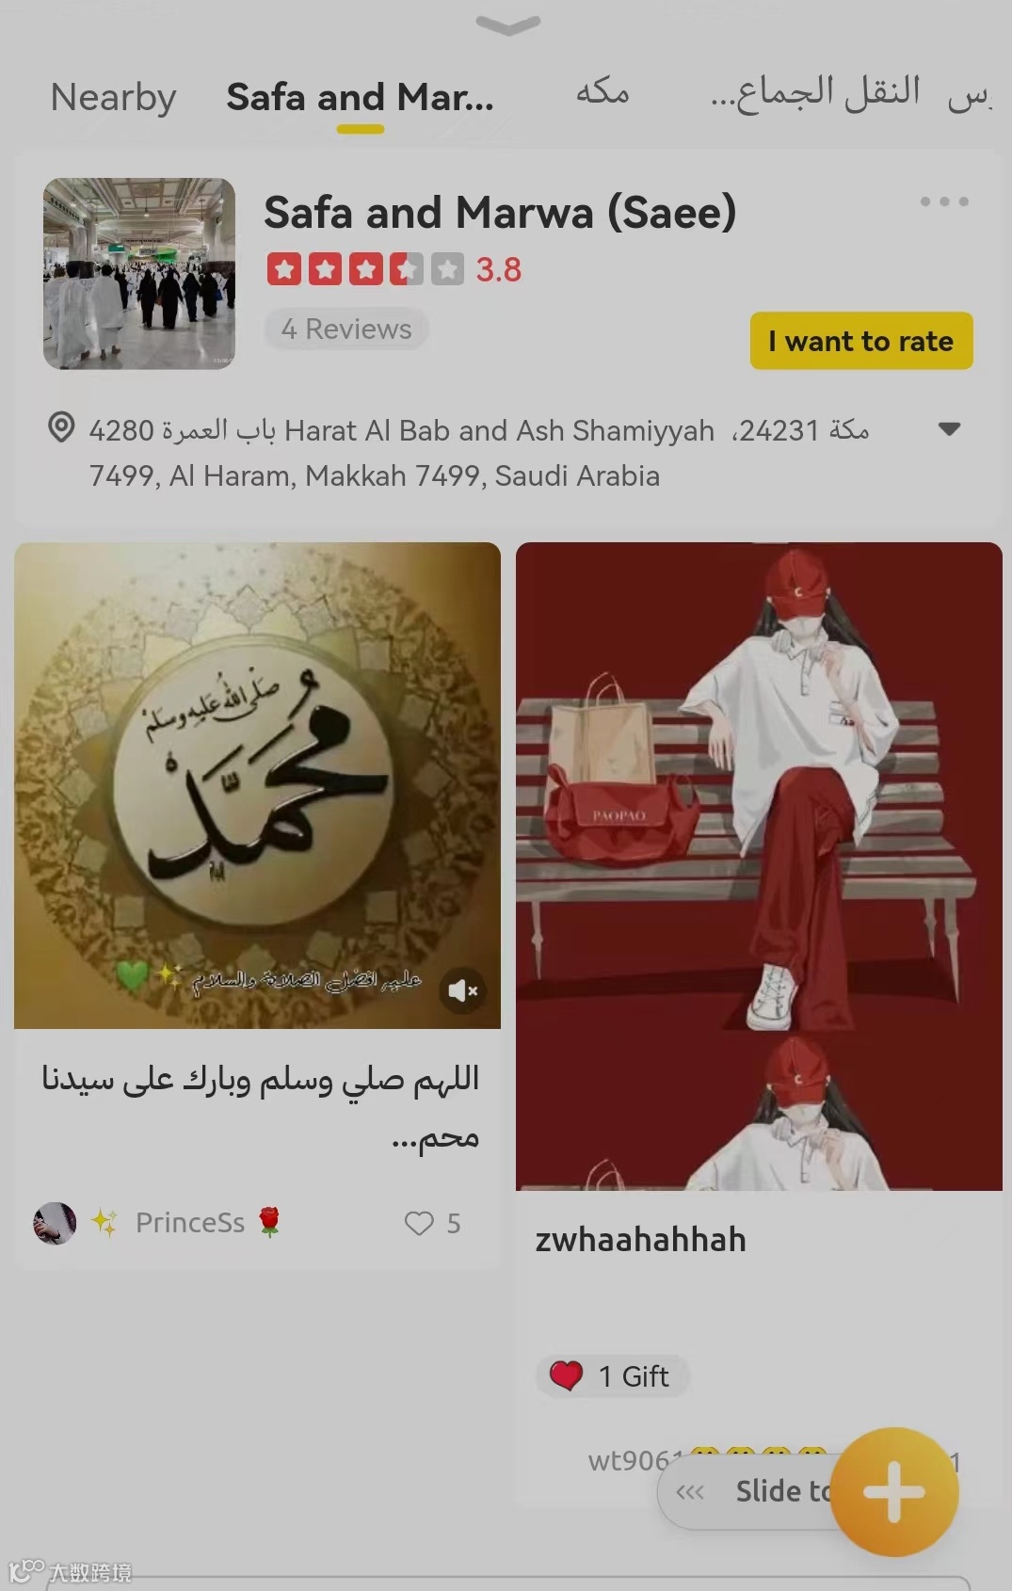Open the three-dot more options menu
This screenshot has width=1012, height=1591.
[x=943, y=201]
